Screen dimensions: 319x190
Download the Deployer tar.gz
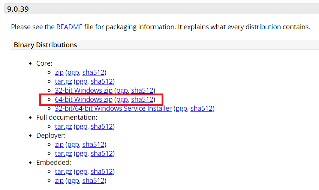[x=63, y=154]
